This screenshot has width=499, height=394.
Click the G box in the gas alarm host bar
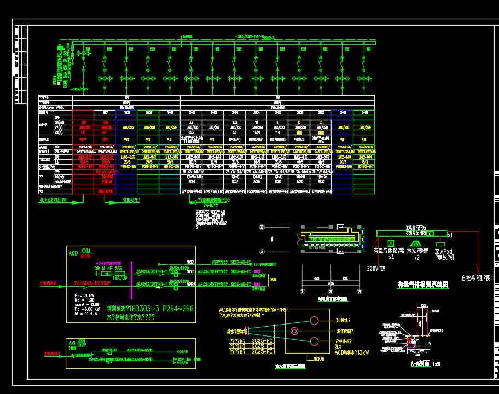(430, 234)
